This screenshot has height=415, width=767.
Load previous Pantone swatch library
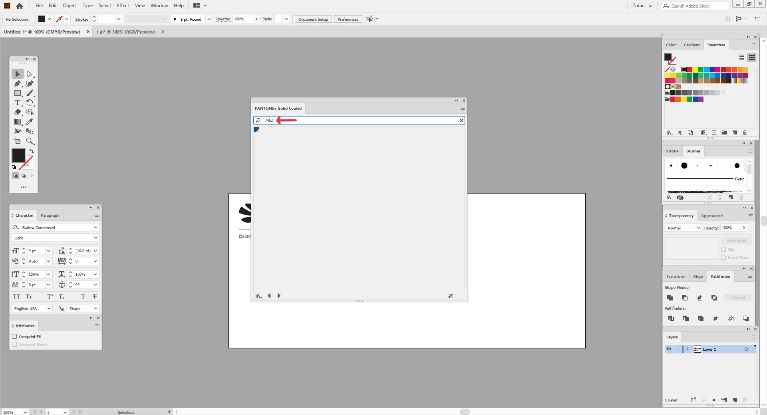pos(269,296)
